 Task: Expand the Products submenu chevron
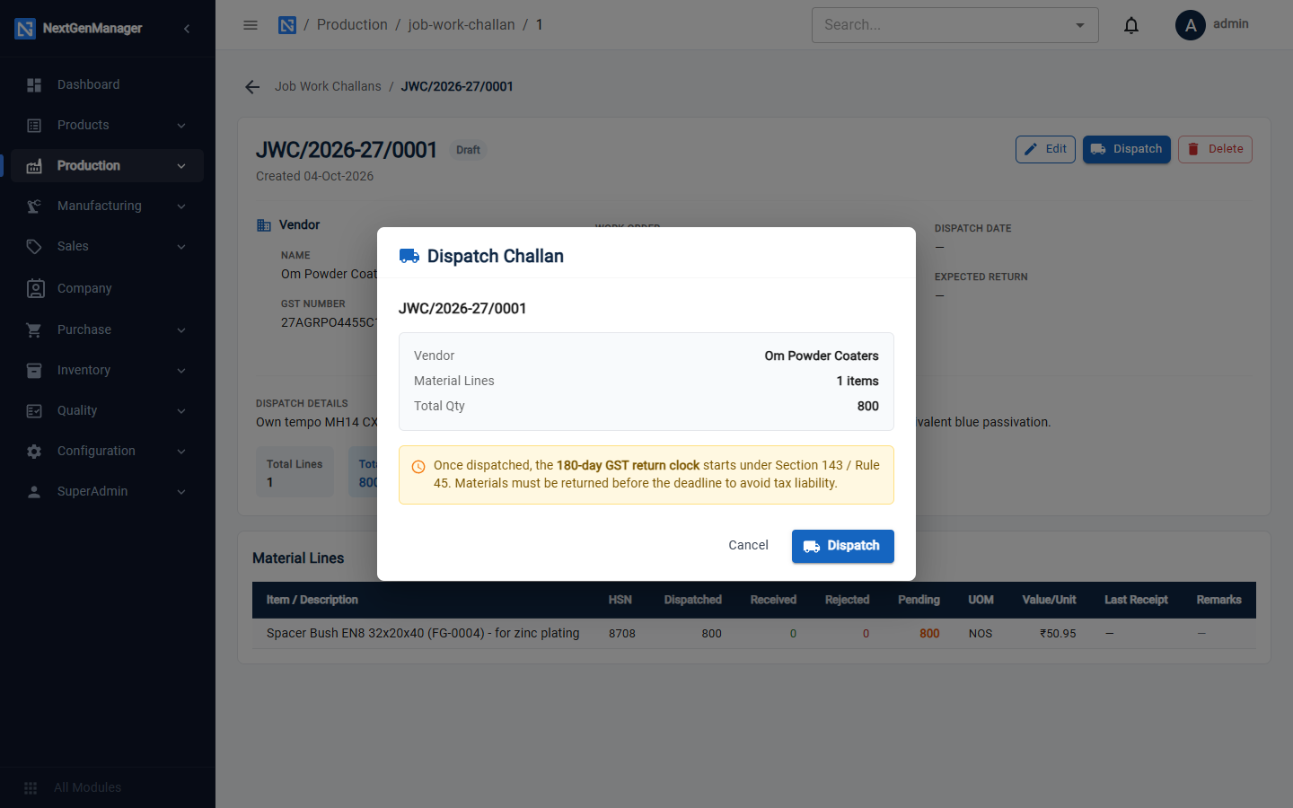click(181, 126)
